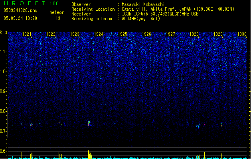Click the HROFFT title text
This screenshot has width=251, height=159.
tap(25, 3)
